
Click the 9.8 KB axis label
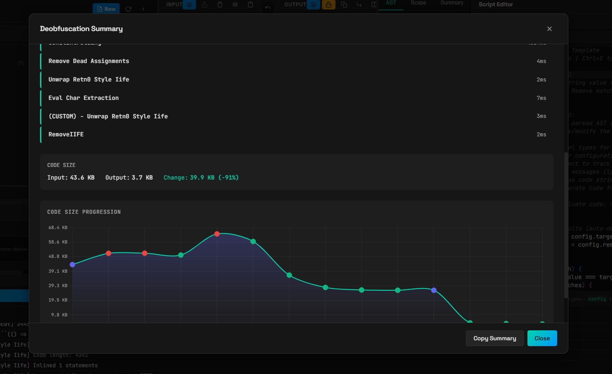pyautogui.click(x=60, y=315)
